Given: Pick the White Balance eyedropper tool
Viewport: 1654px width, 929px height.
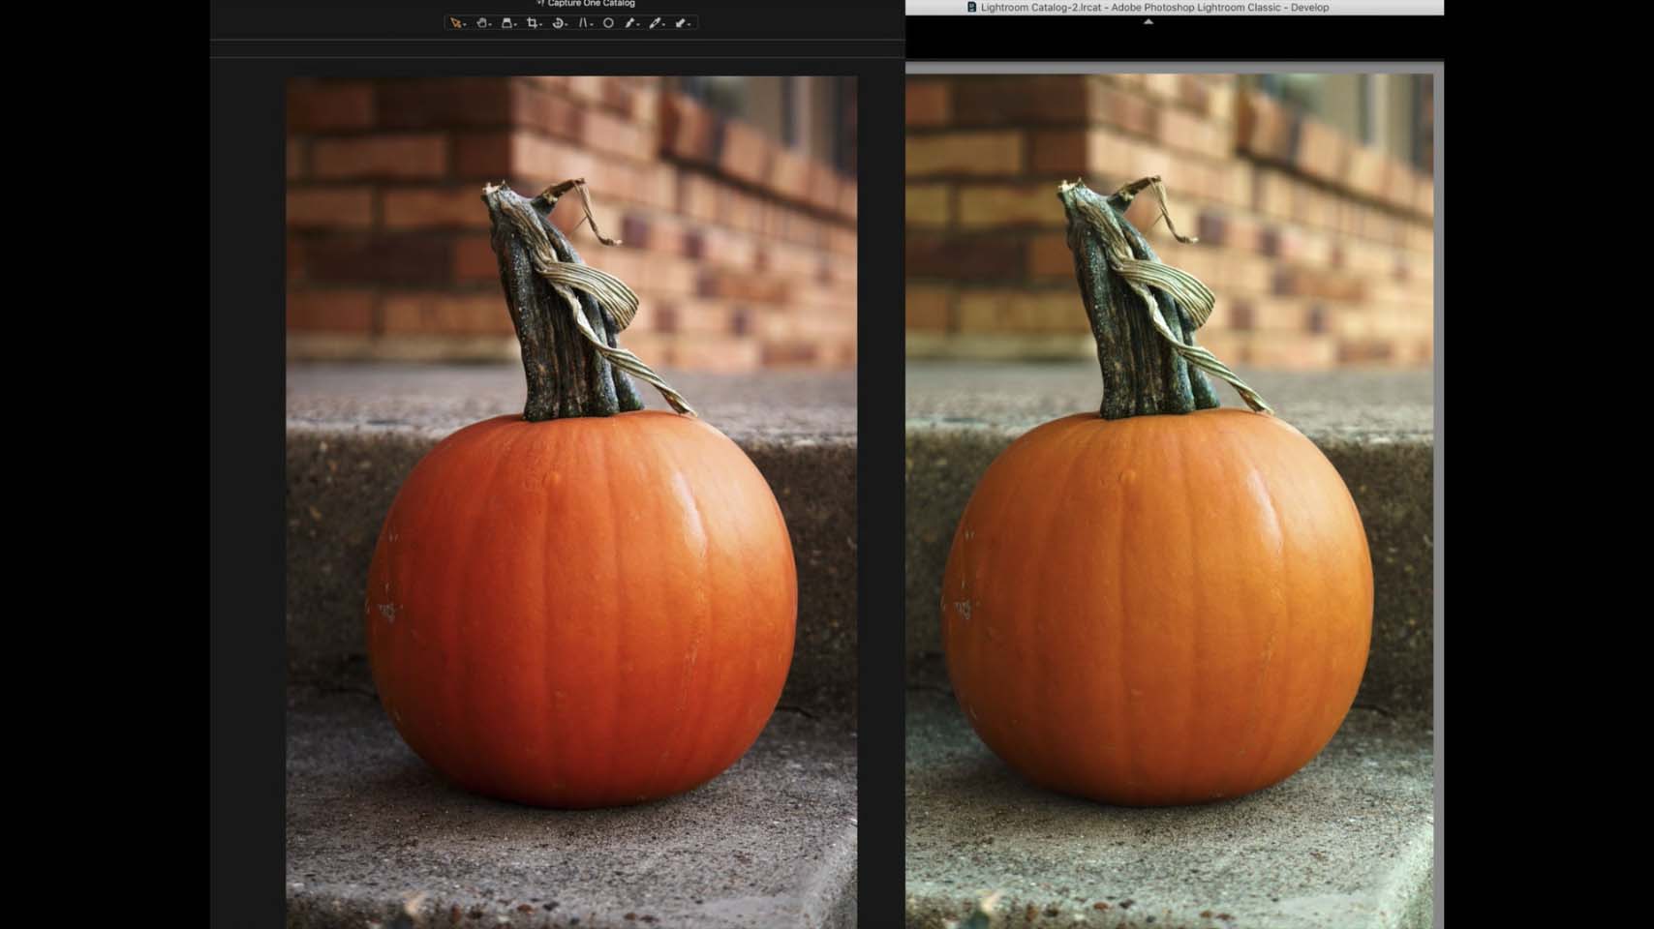Looking at the screenshot, I should pyautogui.click(x=656, y=23).
